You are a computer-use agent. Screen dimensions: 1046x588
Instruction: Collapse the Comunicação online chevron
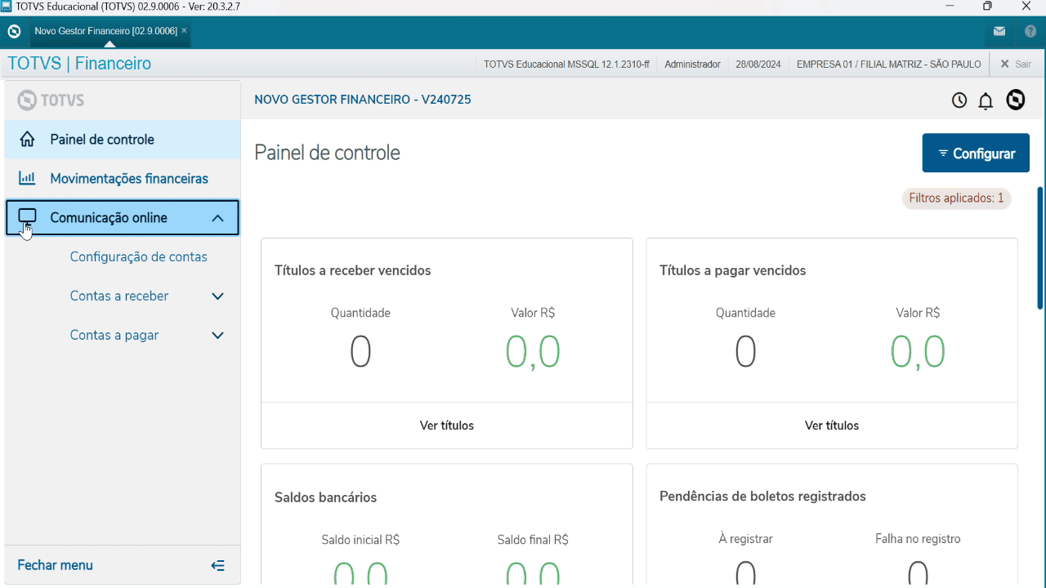[x=217, y=218]
